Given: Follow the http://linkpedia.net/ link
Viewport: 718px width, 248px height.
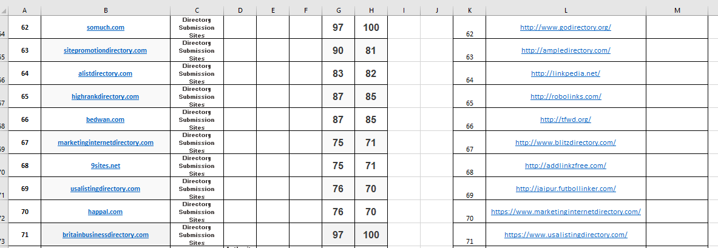Looking at the screenshot, I should point(566,74).
